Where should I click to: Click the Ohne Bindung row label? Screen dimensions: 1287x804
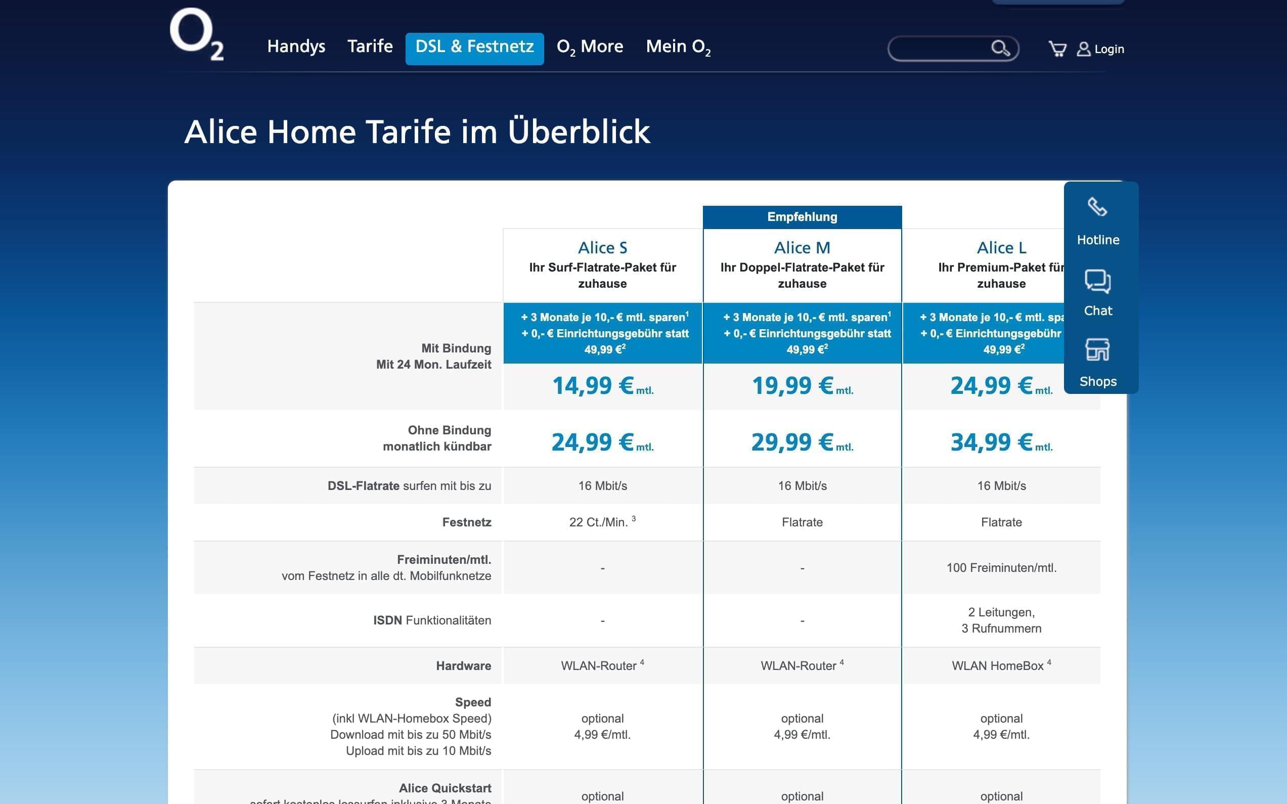click(x=437, y=438)
